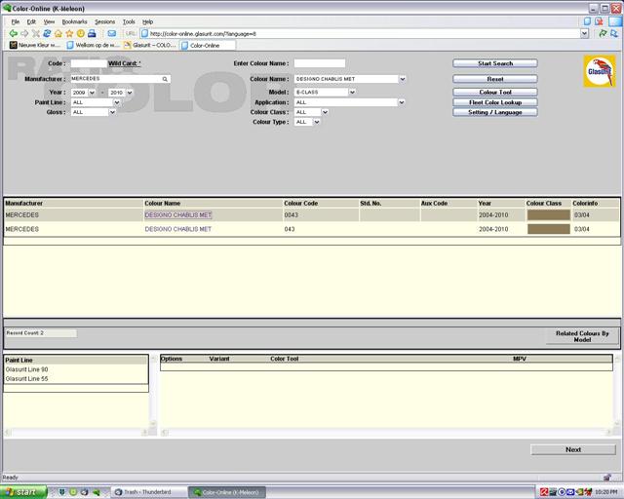Click Related Colours By Model button
The width and height of the screenshot is (624, 499).
(582, 336)
